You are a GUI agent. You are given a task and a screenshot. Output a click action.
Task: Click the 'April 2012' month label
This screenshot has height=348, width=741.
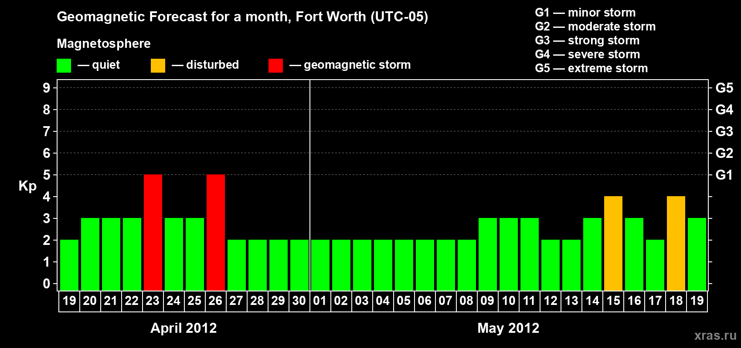(x=184, y=328)
